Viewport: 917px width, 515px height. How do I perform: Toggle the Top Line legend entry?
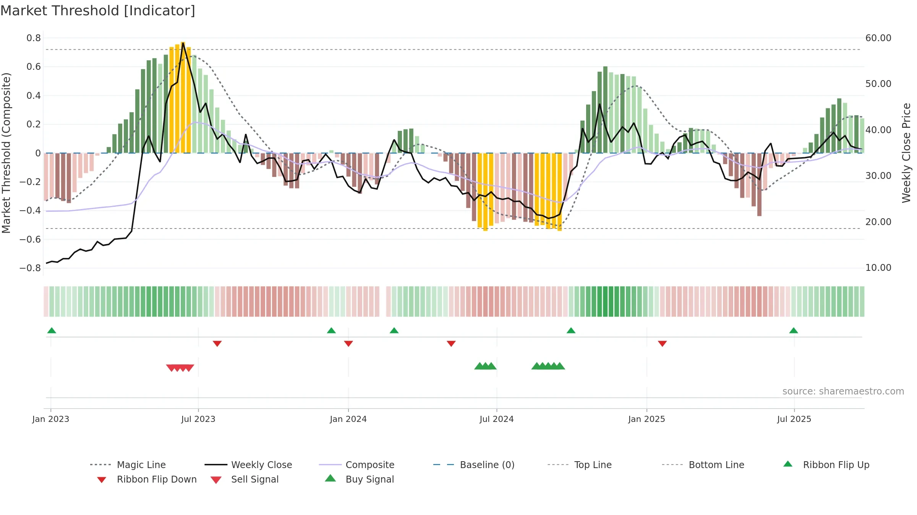click(579, 465)
